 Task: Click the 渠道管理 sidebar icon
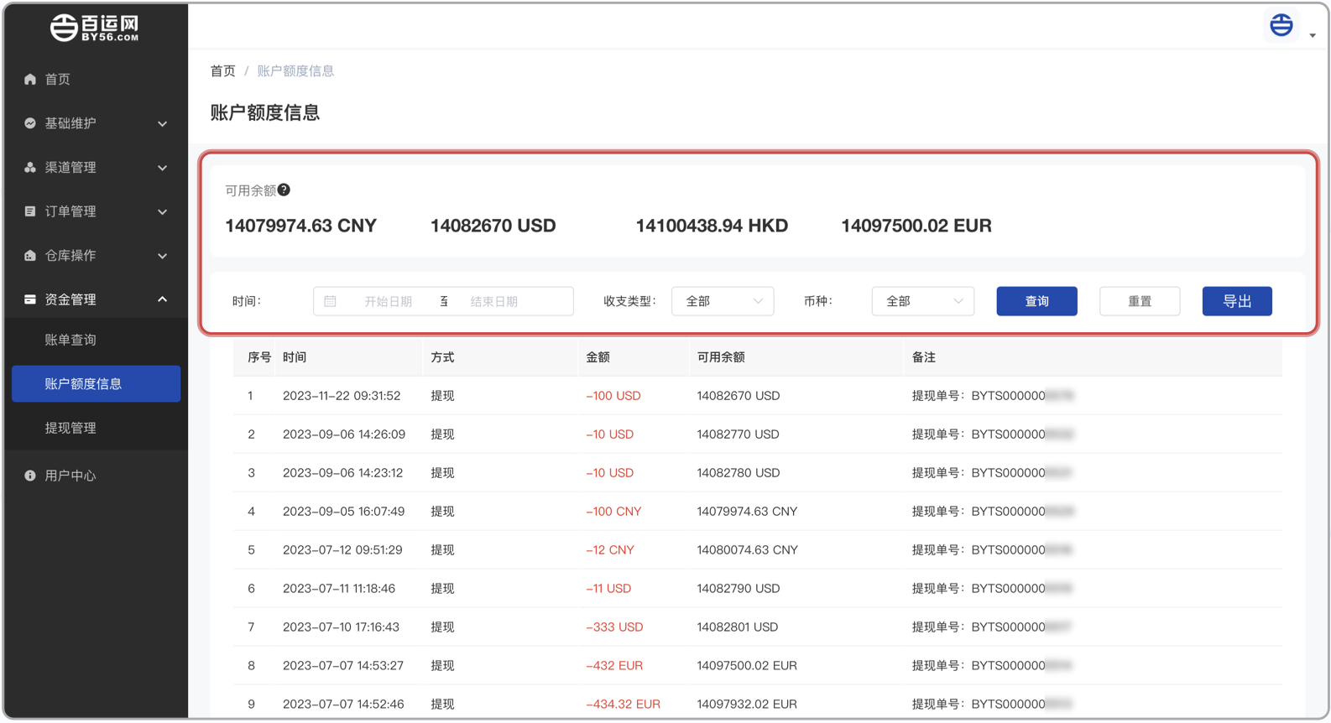[x=30, y=168]
